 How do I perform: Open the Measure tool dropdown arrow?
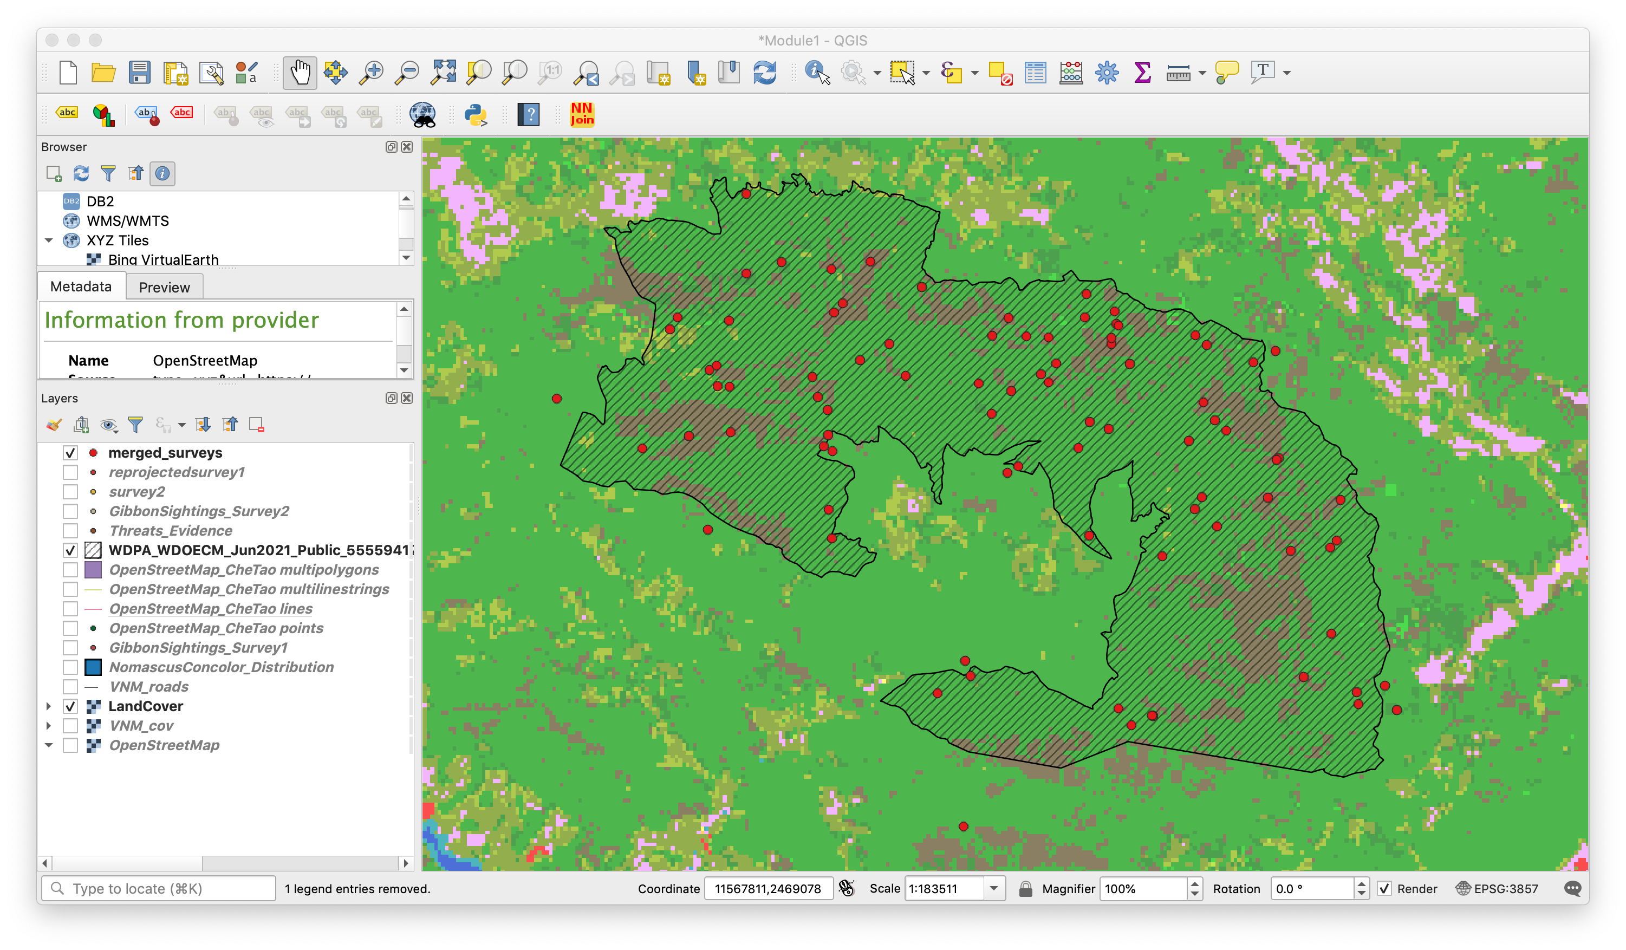(x=1201, y=73)
